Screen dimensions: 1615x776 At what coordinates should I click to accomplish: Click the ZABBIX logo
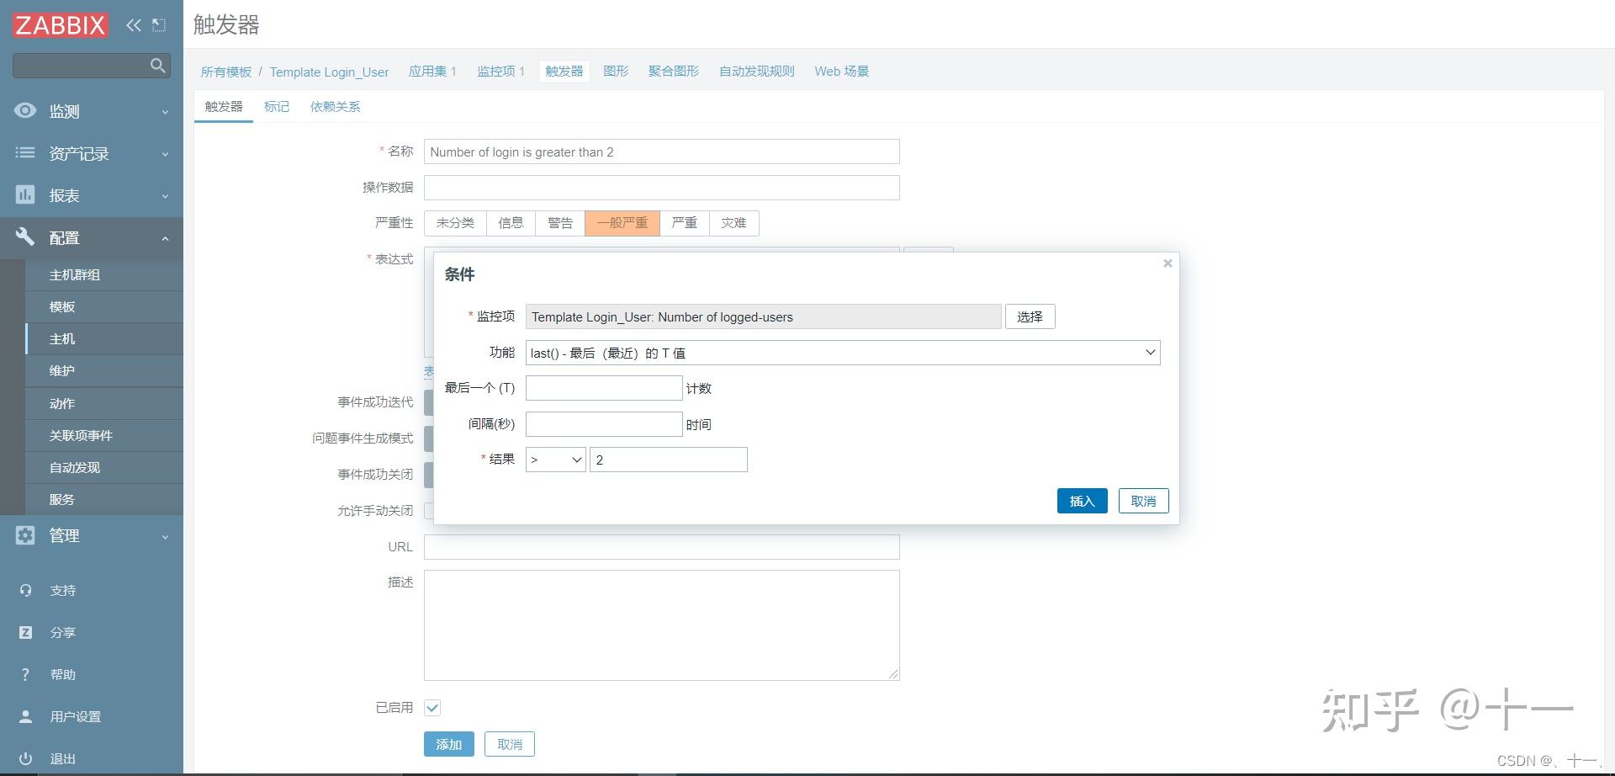coord(60,25)
